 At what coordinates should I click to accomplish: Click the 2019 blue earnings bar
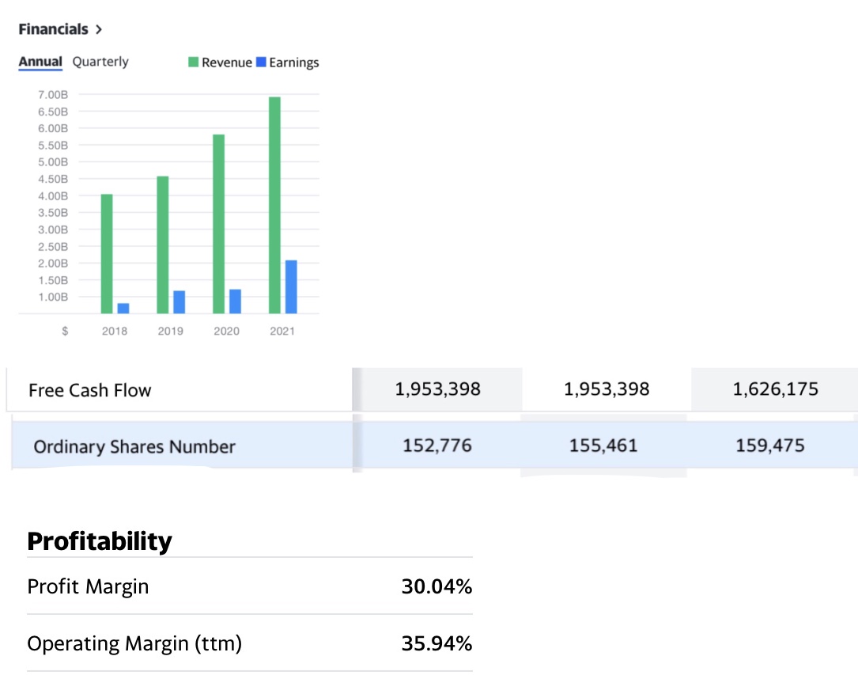point(180,301)
